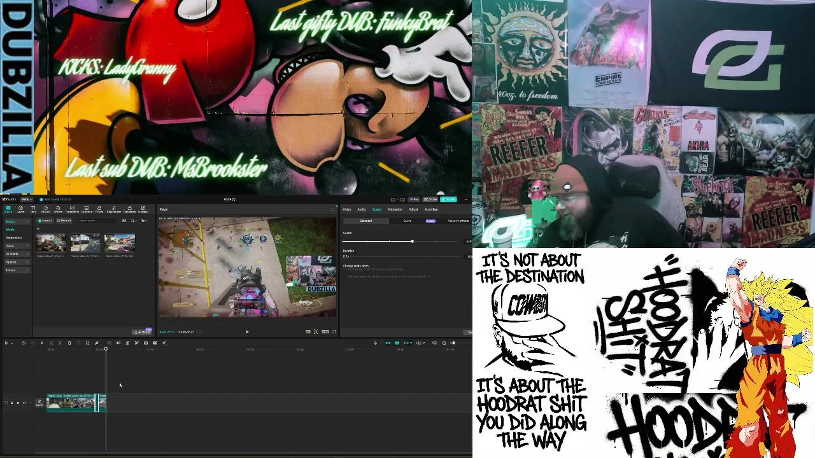Click the Import button in media panel

(45, 221)
